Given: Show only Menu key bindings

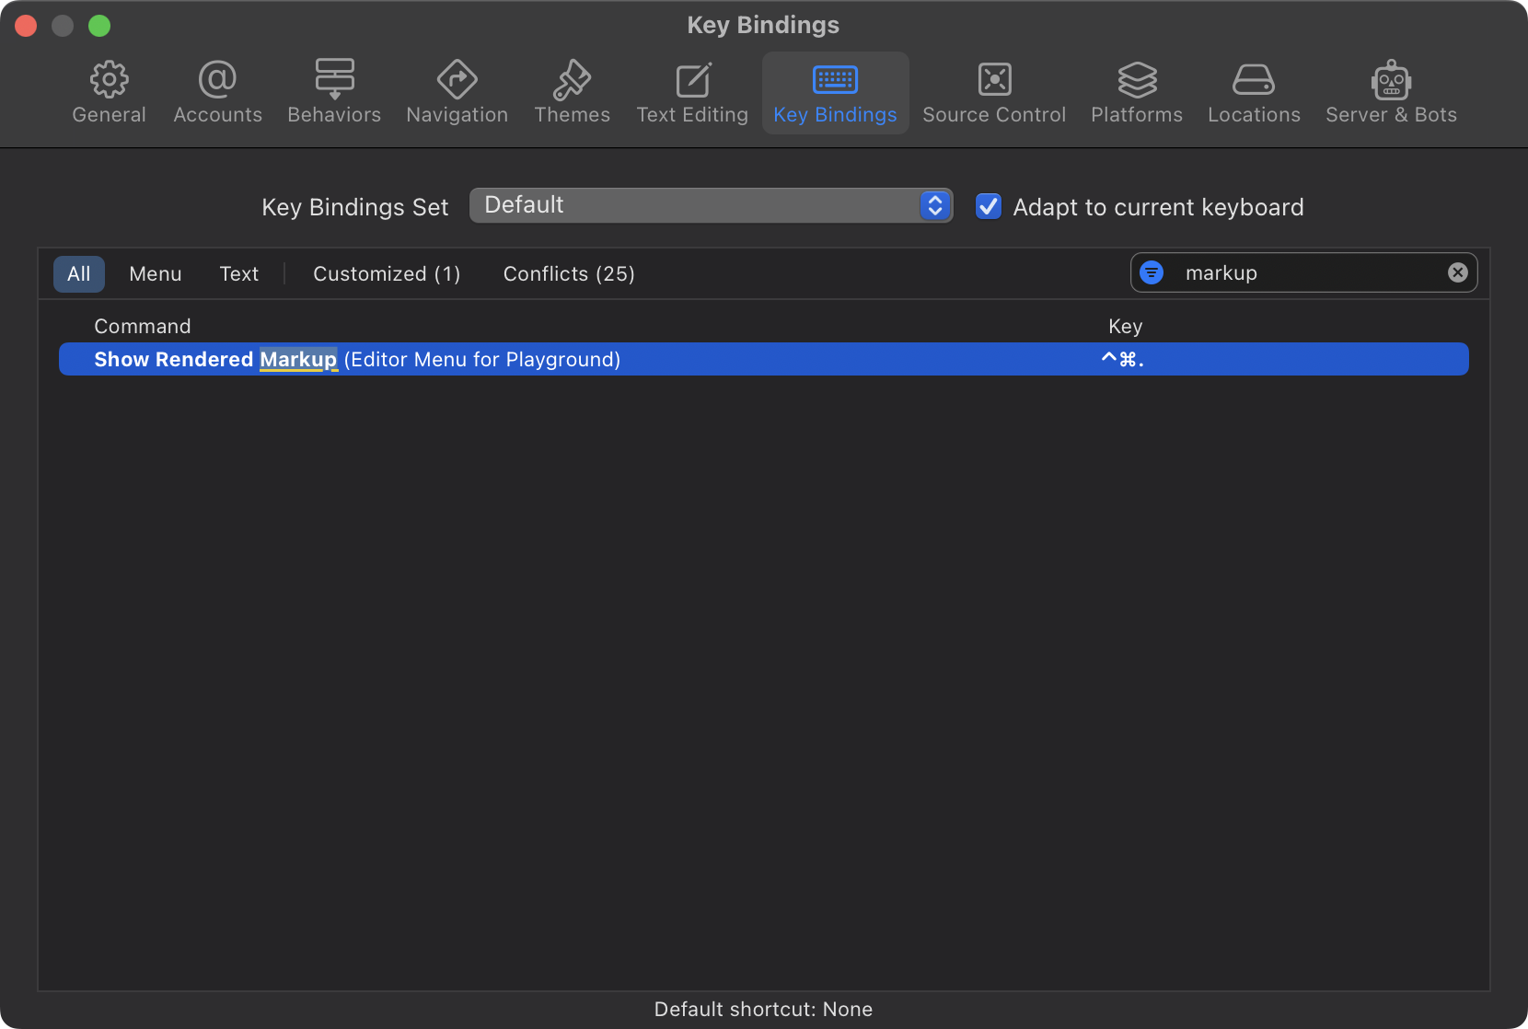Looking at the screenshot, I should (156, 274).
